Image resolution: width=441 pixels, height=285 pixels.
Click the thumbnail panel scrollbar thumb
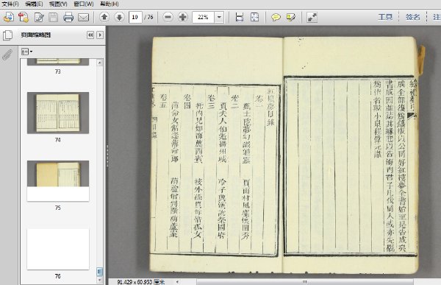click(x=100, y=272)
